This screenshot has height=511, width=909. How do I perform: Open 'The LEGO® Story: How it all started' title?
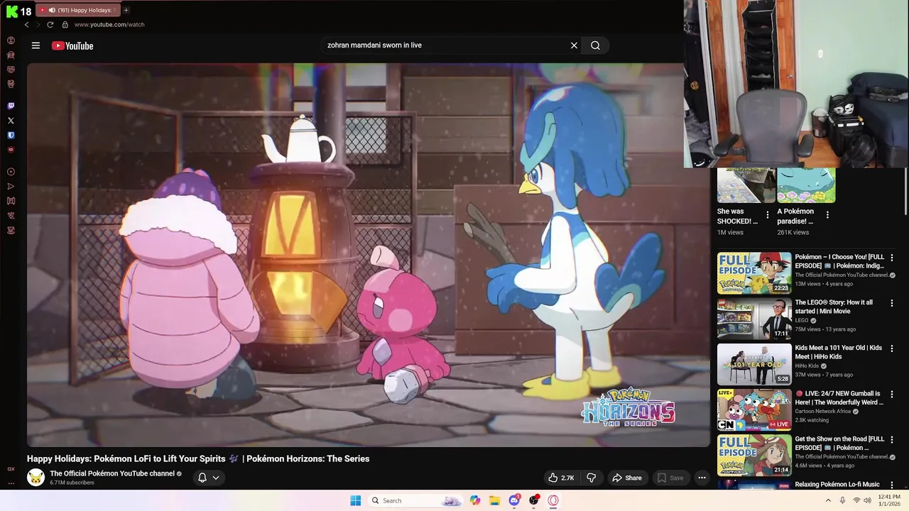tap(834, 307)
